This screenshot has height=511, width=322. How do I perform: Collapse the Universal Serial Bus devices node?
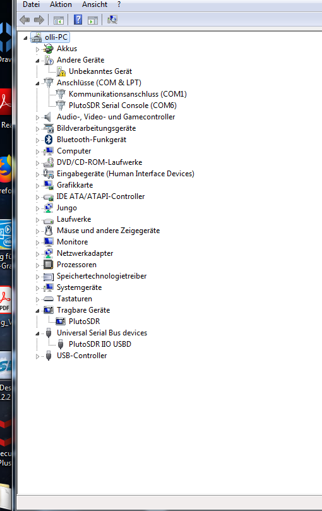[x=37, y=334]
